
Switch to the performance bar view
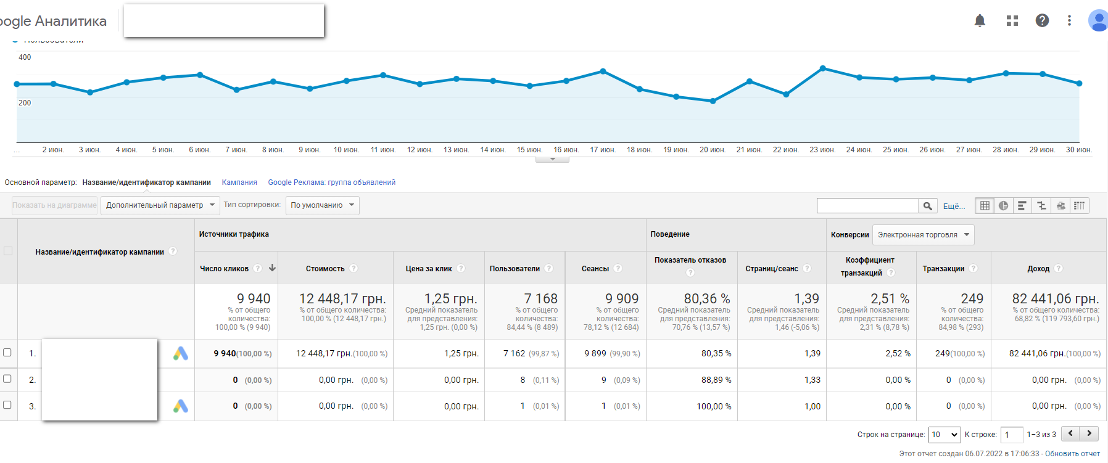pyautogui.click(x=1022, y=206)
